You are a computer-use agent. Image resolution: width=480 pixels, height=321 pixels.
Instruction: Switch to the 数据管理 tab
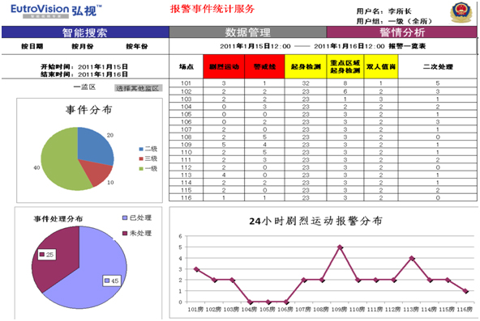(248, 32)
